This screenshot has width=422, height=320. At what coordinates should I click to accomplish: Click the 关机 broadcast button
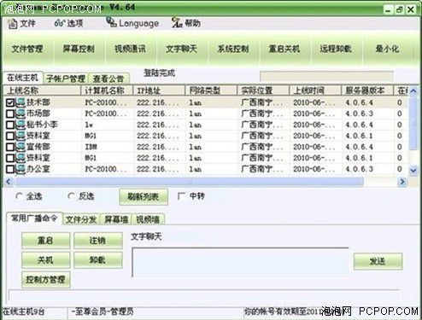[x=45, y=260]
